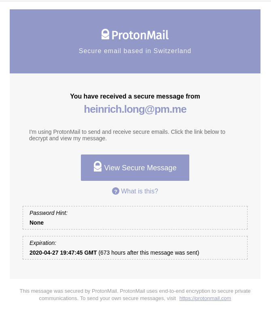Visit the https://protonmail.com footer link
Image resolution: width=271 pixels, height=311 pixels.
pos(205,298)
